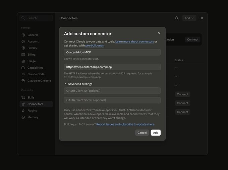Click Connect button next to Notion

[193, 39]
